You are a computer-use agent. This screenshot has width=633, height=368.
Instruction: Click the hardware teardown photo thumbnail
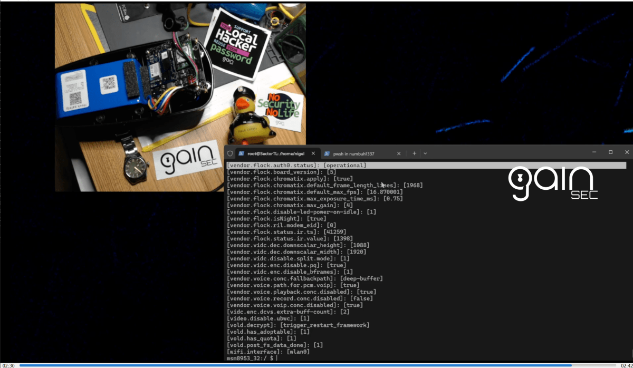[x=180, y=98]
